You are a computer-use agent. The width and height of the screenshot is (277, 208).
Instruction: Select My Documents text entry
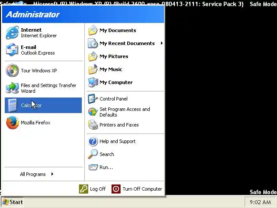118,30
